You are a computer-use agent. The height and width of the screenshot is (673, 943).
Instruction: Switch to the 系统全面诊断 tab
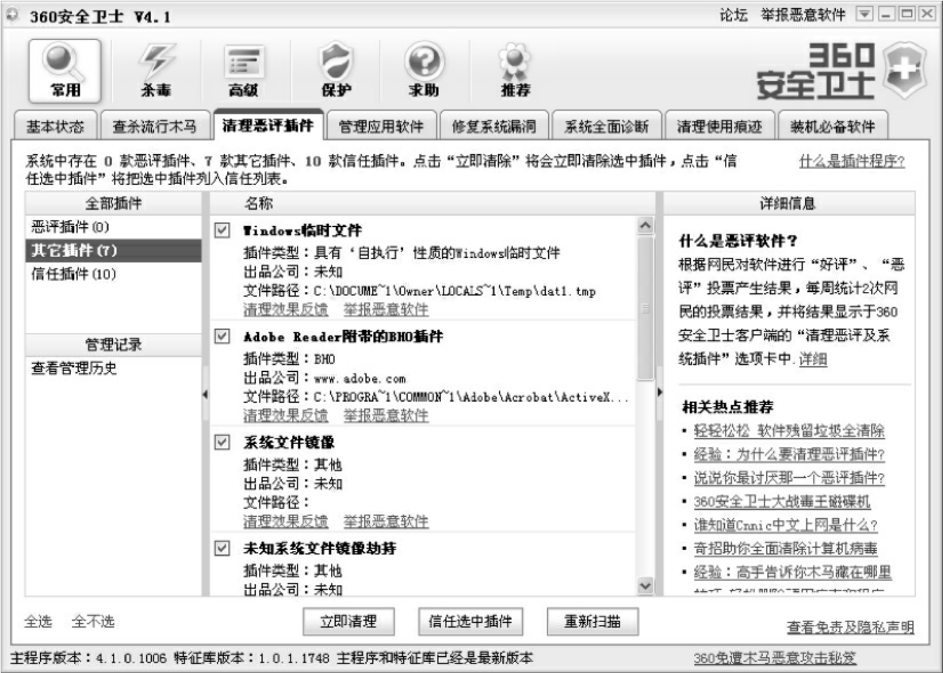[606, 125]
